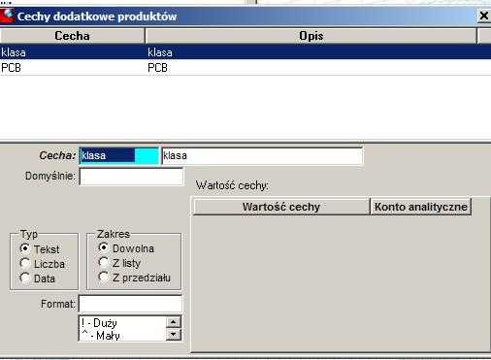The image size is (491, 360).
Task: Click the Cecha column header
Action: pos(72,36)
